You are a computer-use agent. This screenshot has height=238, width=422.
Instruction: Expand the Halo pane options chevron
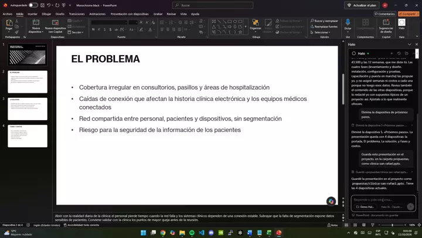[409, 44]
